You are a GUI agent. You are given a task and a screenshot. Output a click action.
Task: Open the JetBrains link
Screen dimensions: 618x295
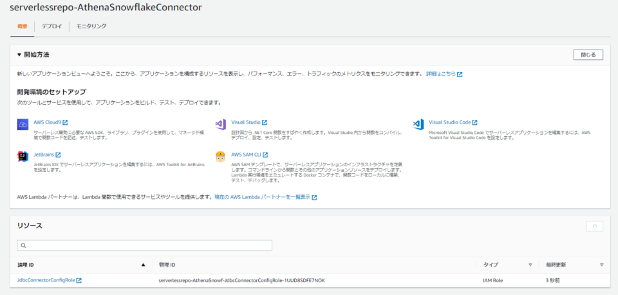pyautogui.click(x=44, y=155)
